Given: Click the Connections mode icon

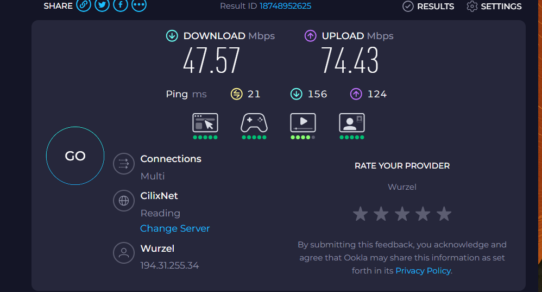Looking at the screenshot, I should (124, 164).
